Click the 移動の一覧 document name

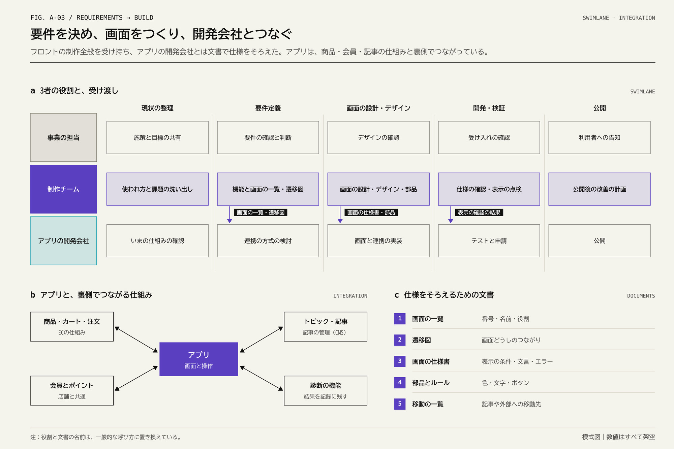tap(428, 404)
